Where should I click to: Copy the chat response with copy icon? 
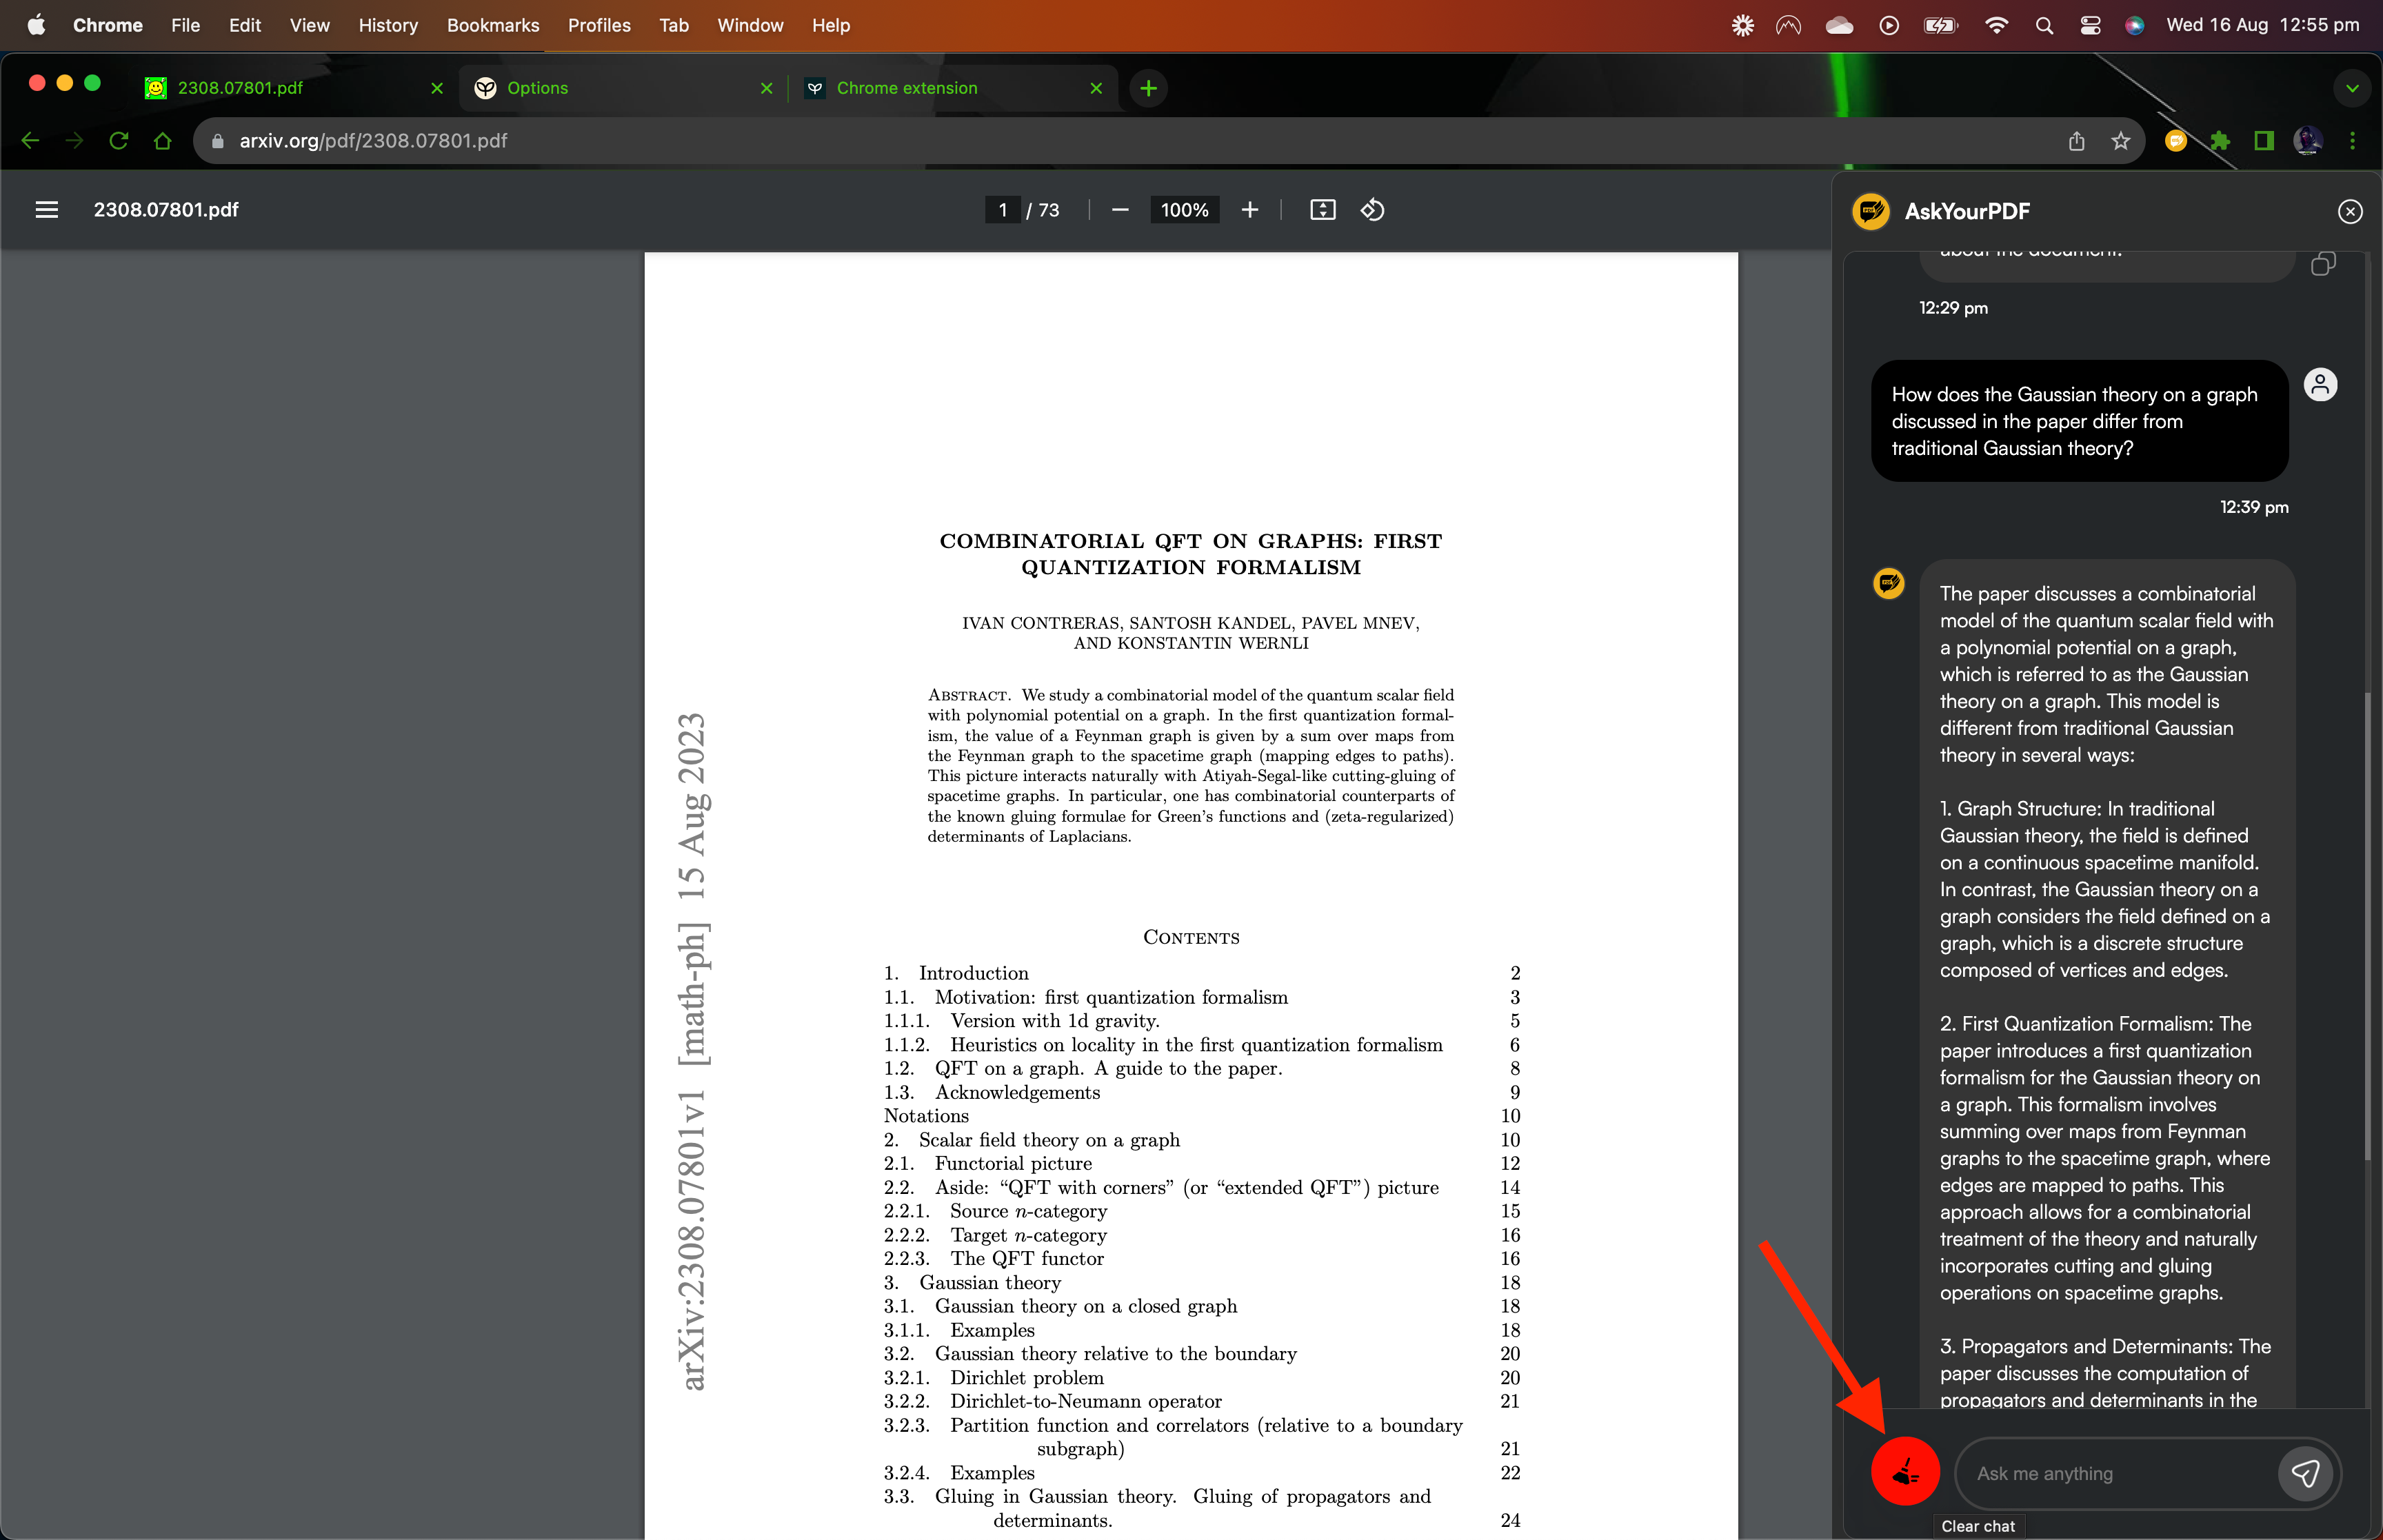pyautogui.click(x=2322, y=264)
